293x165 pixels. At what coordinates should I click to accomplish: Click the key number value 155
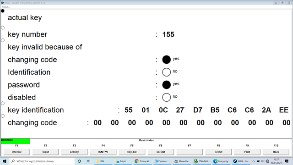(168, 34)
